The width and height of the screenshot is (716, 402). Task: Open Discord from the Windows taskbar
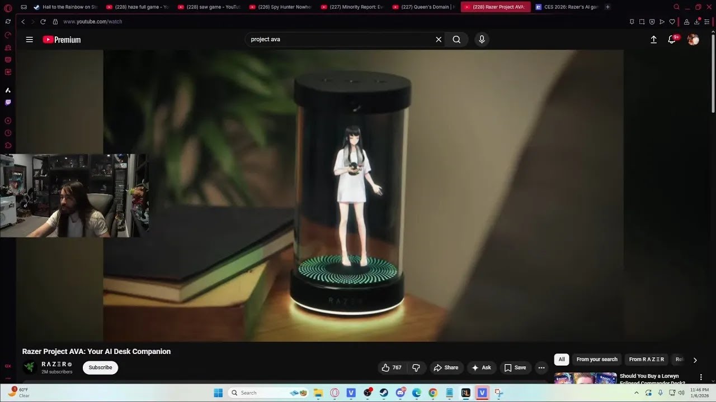[x=401, y=393]
